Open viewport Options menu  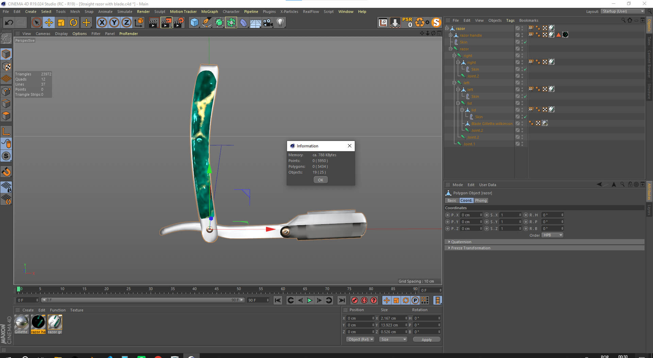(x=80, y=34)
